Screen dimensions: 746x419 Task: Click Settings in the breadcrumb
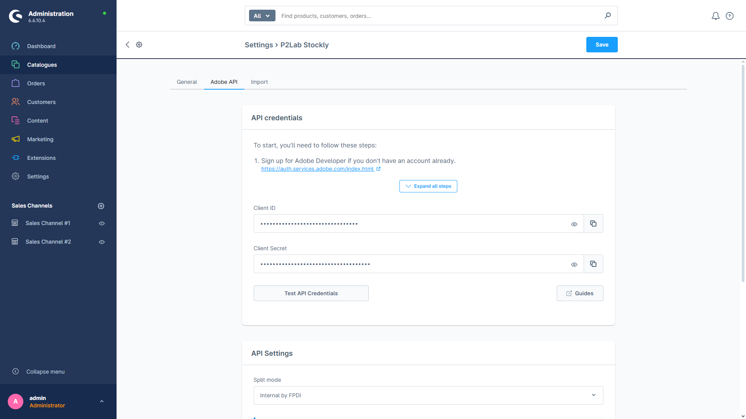(259, 45)
